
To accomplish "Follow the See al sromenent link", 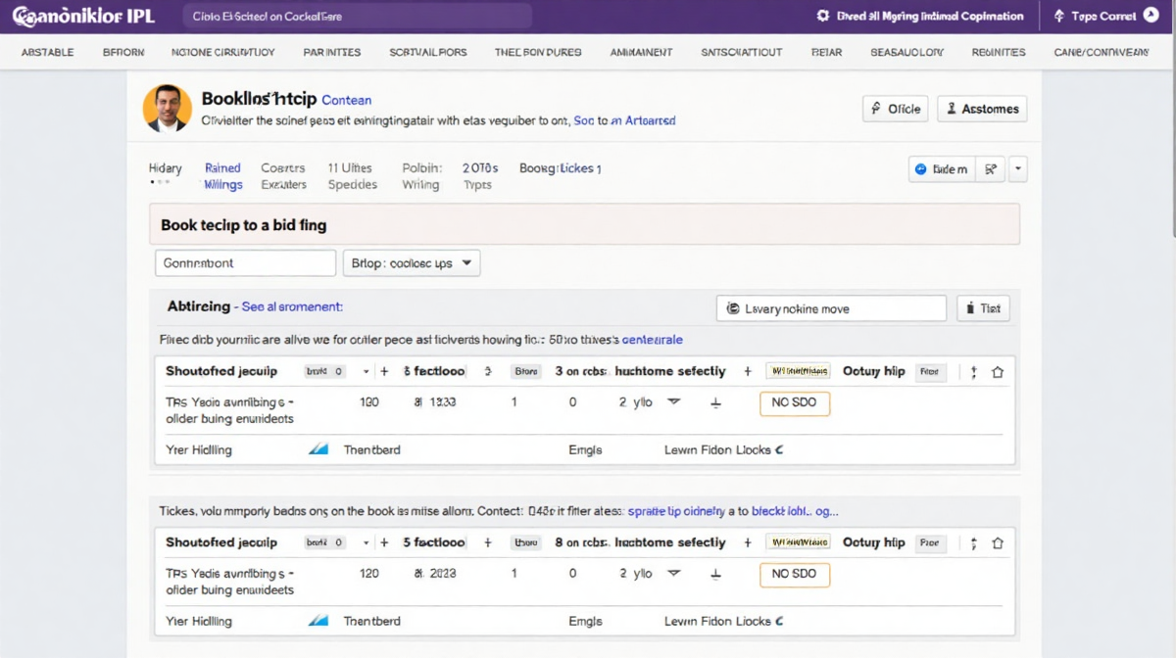I will click(292, 306).
